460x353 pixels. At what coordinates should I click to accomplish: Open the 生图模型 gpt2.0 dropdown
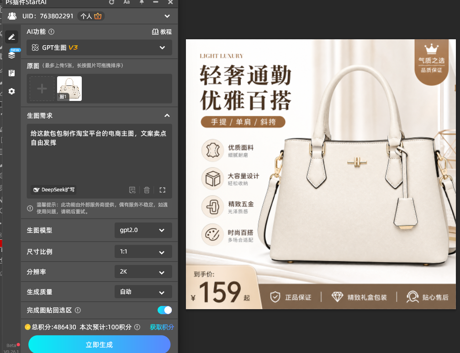click(x=143, y=230)
